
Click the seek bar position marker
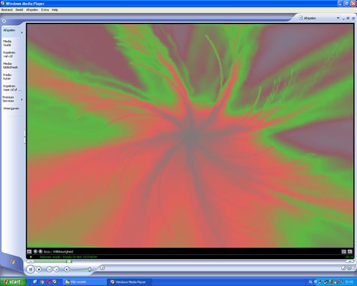[x=69, y=261]
